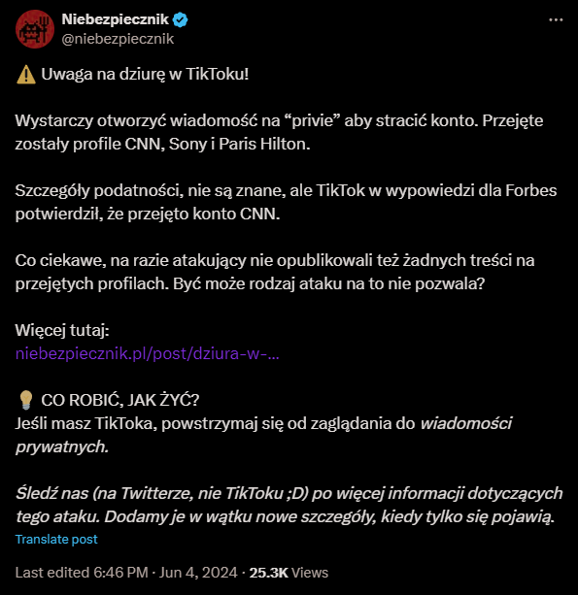Click the light bulb emoji
Image resolution: width=578 pixels, height=595 pixels.
point(26,400)
